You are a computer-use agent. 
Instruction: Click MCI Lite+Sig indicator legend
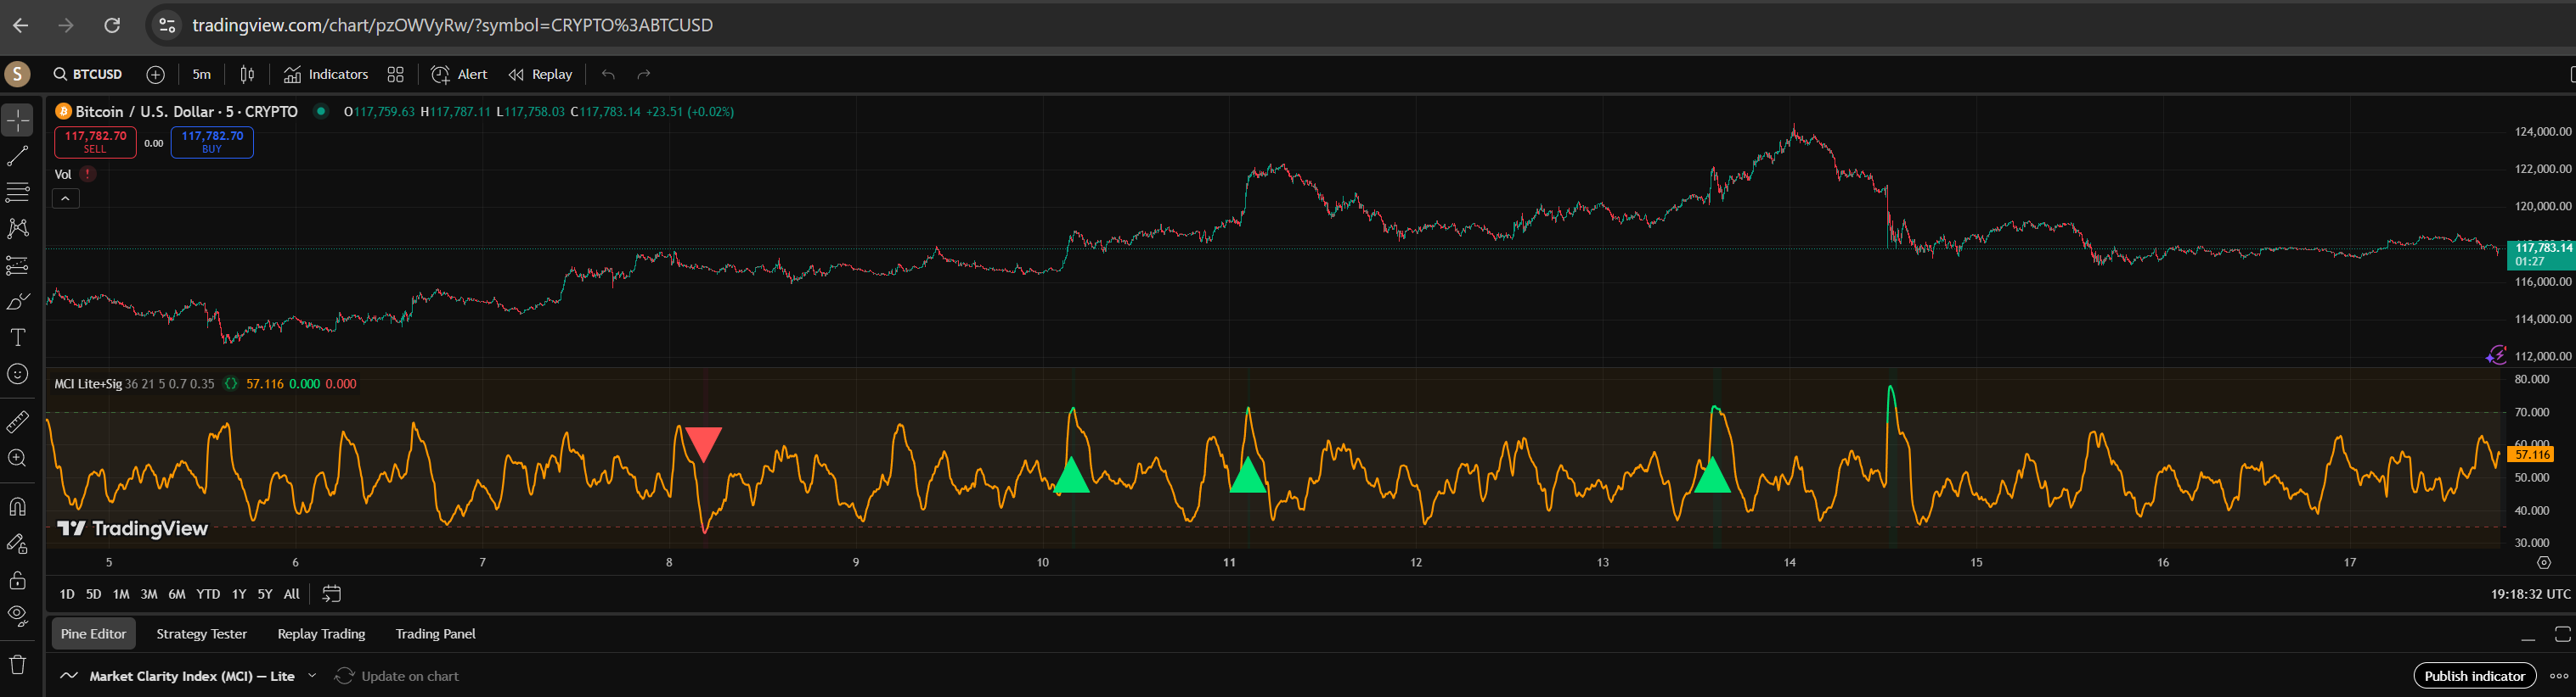coord(88,383)
